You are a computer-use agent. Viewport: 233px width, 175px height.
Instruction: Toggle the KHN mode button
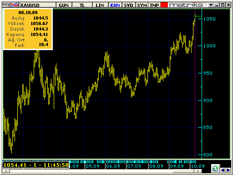coord(115,5)
